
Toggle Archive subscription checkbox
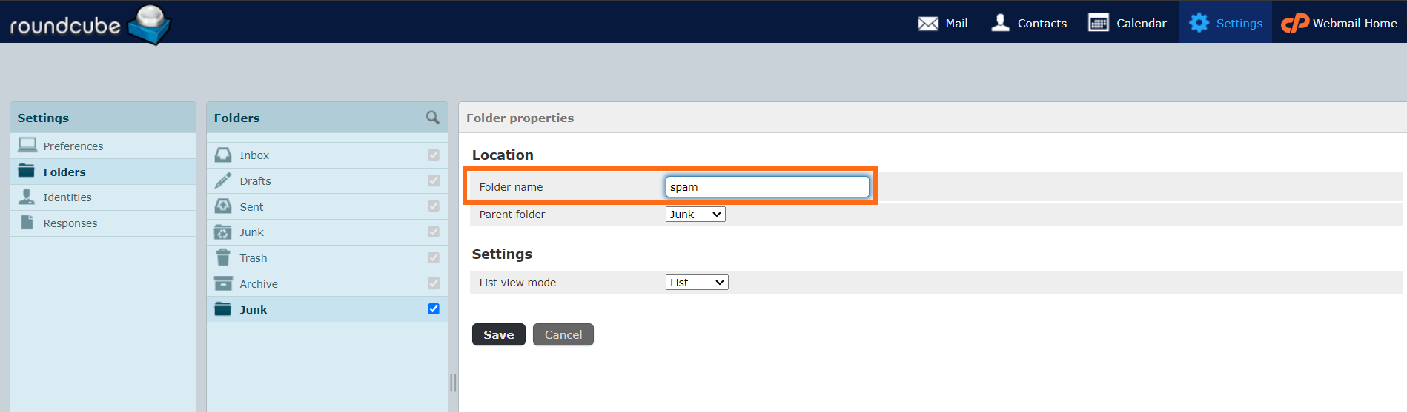(x=434, y=283)
